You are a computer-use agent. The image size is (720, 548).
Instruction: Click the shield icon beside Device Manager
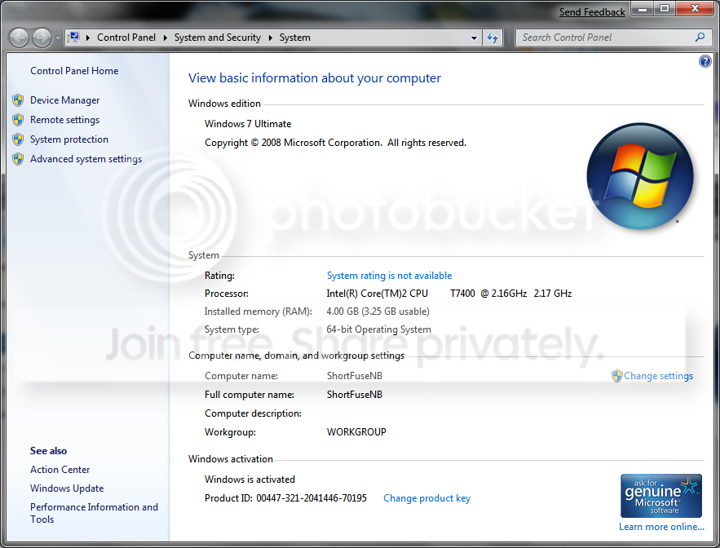point(18,100)
